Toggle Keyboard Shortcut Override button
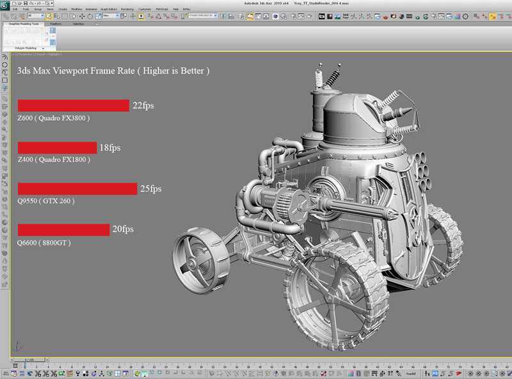This screenshot has width=512, height=379. click(141, 16)
